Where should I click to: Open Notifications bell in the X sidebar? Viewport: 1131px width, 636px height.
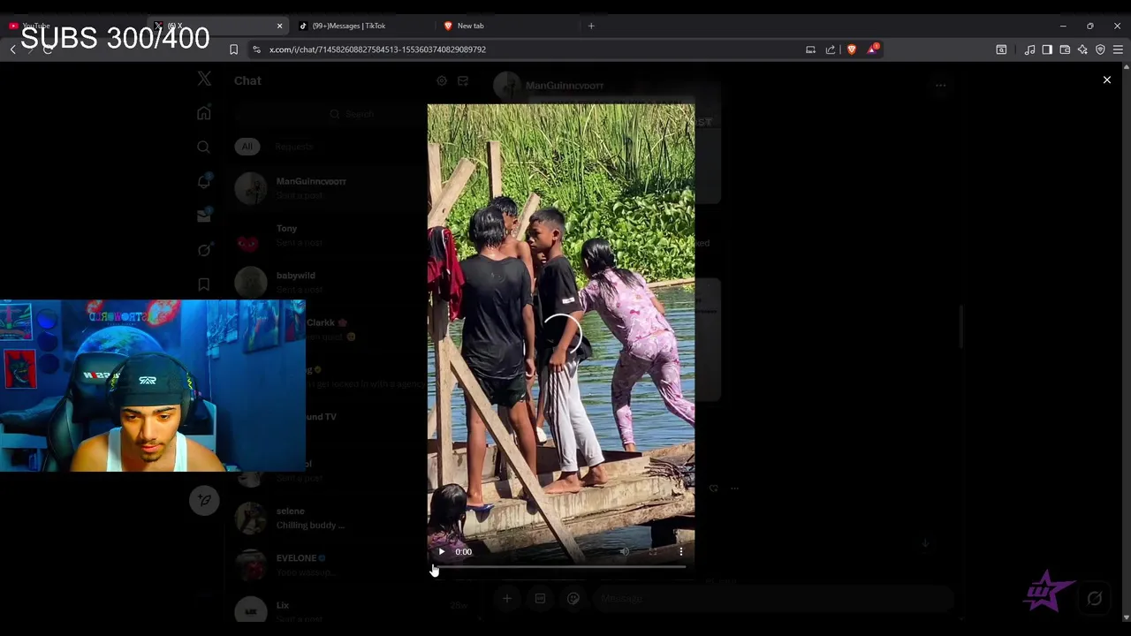[204, 181]
